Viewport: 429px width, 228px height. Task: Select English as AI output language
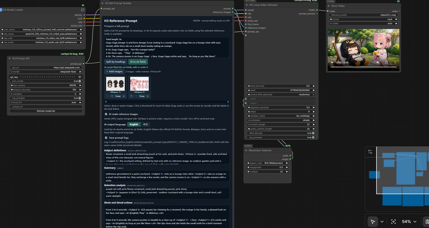coord(134,124)
